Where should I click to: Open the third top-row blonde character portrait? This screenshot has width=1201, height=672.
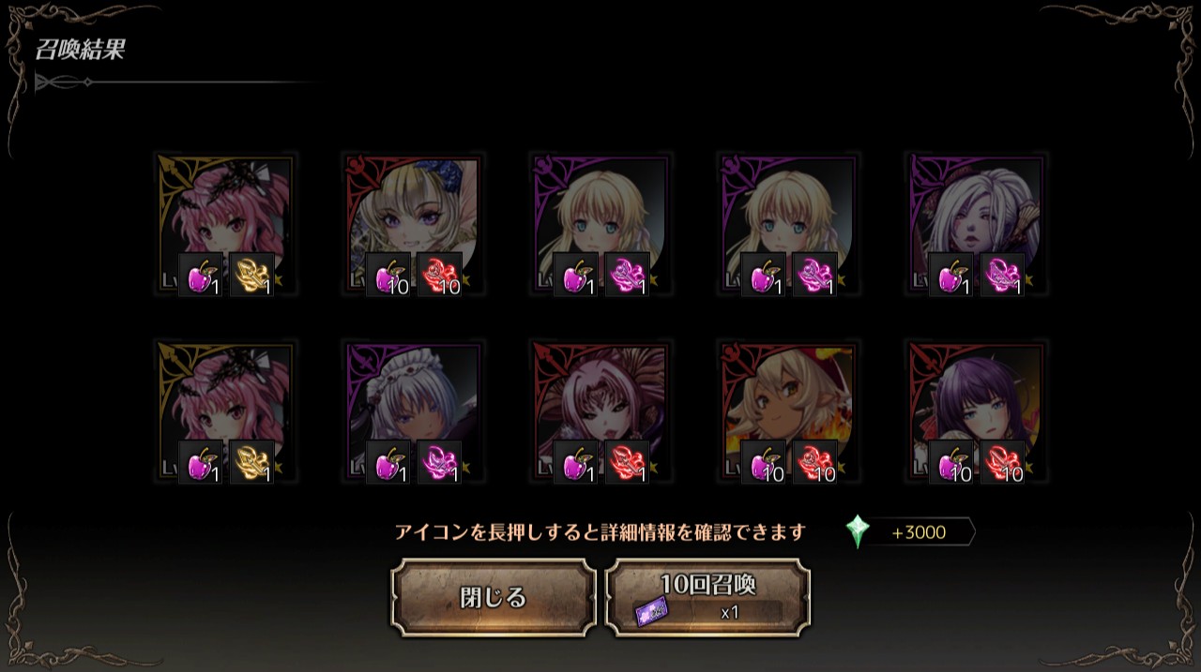[x=601, y=224]
